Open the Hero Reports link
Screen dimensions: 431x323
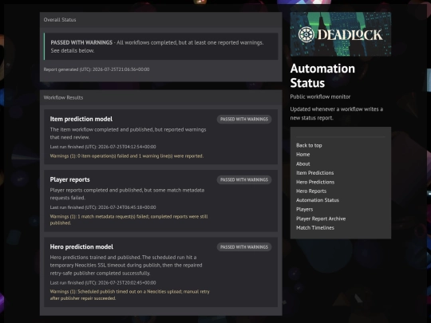[311, 191]
